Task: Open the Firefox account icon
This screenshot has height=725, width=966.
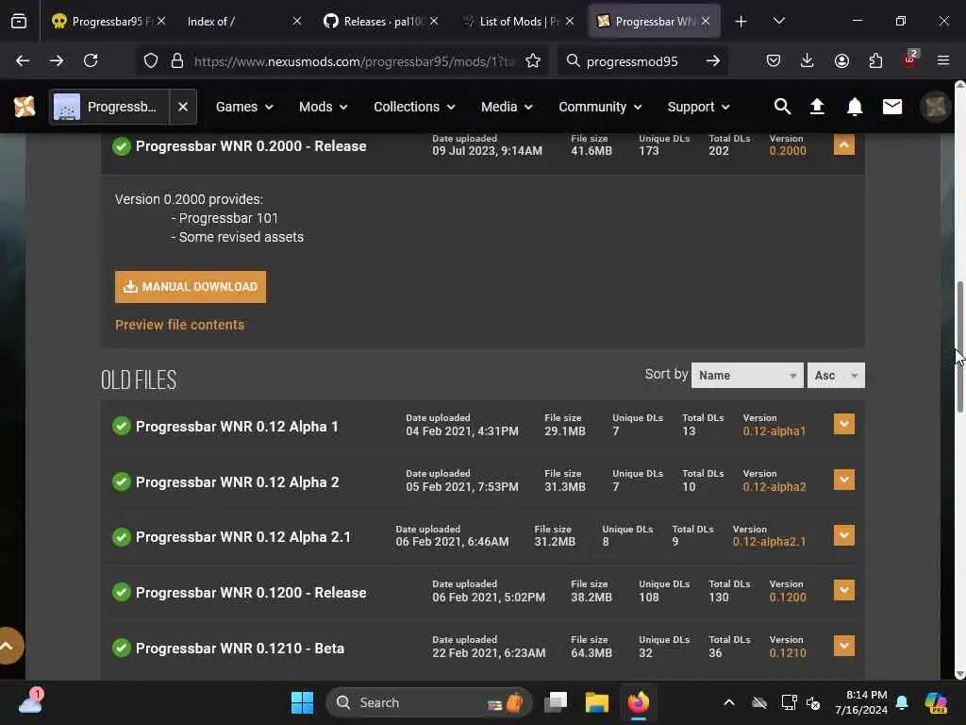Action: click(x=841, y=60)
